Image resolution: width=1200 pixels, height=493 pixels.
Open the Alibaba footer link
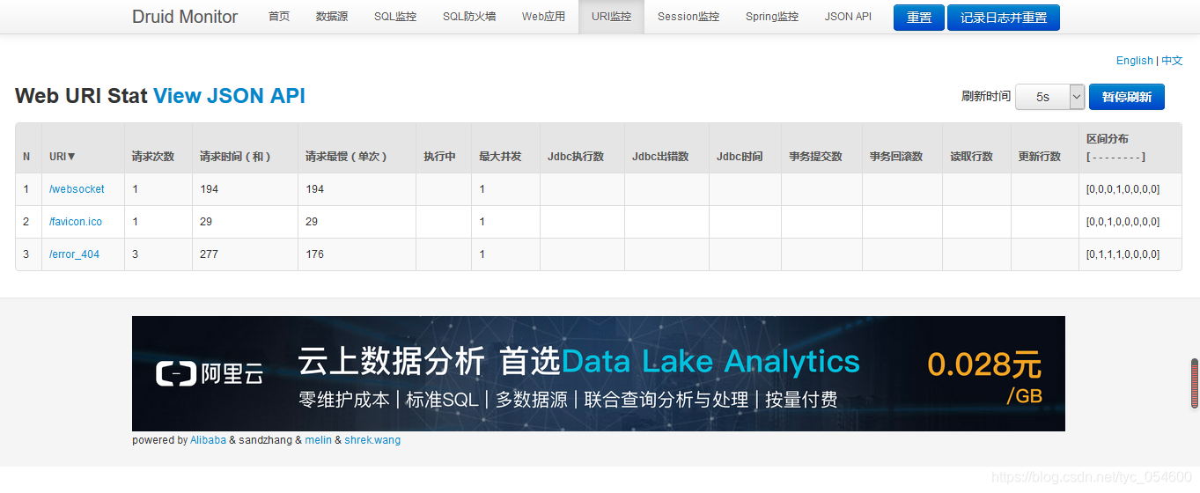click(208, 440)
